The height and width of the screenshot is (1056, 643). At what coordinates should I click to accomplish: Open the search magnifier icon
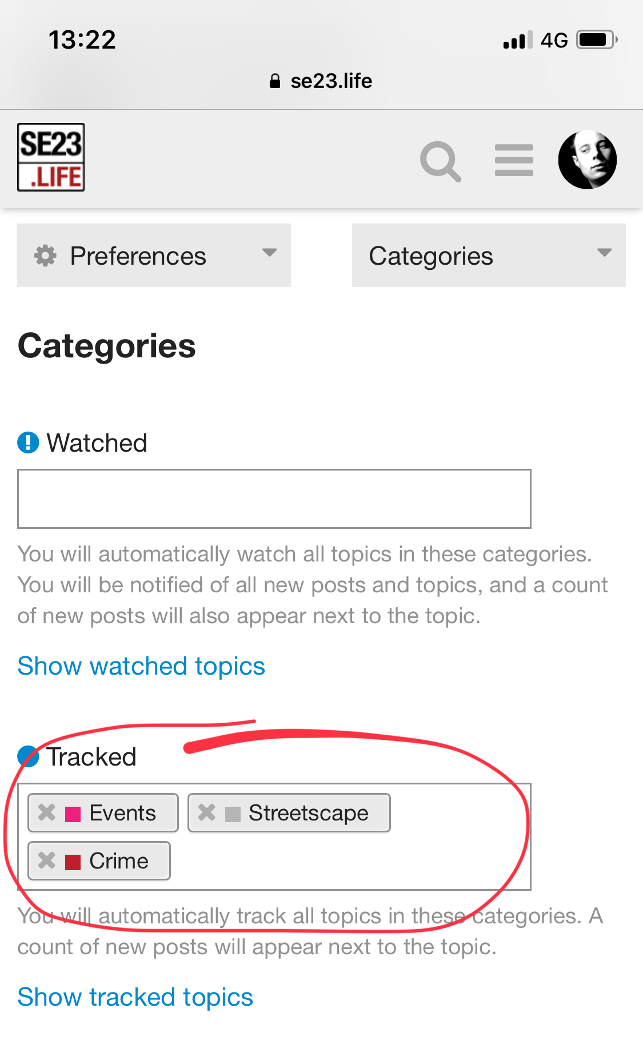click(440, 161)
